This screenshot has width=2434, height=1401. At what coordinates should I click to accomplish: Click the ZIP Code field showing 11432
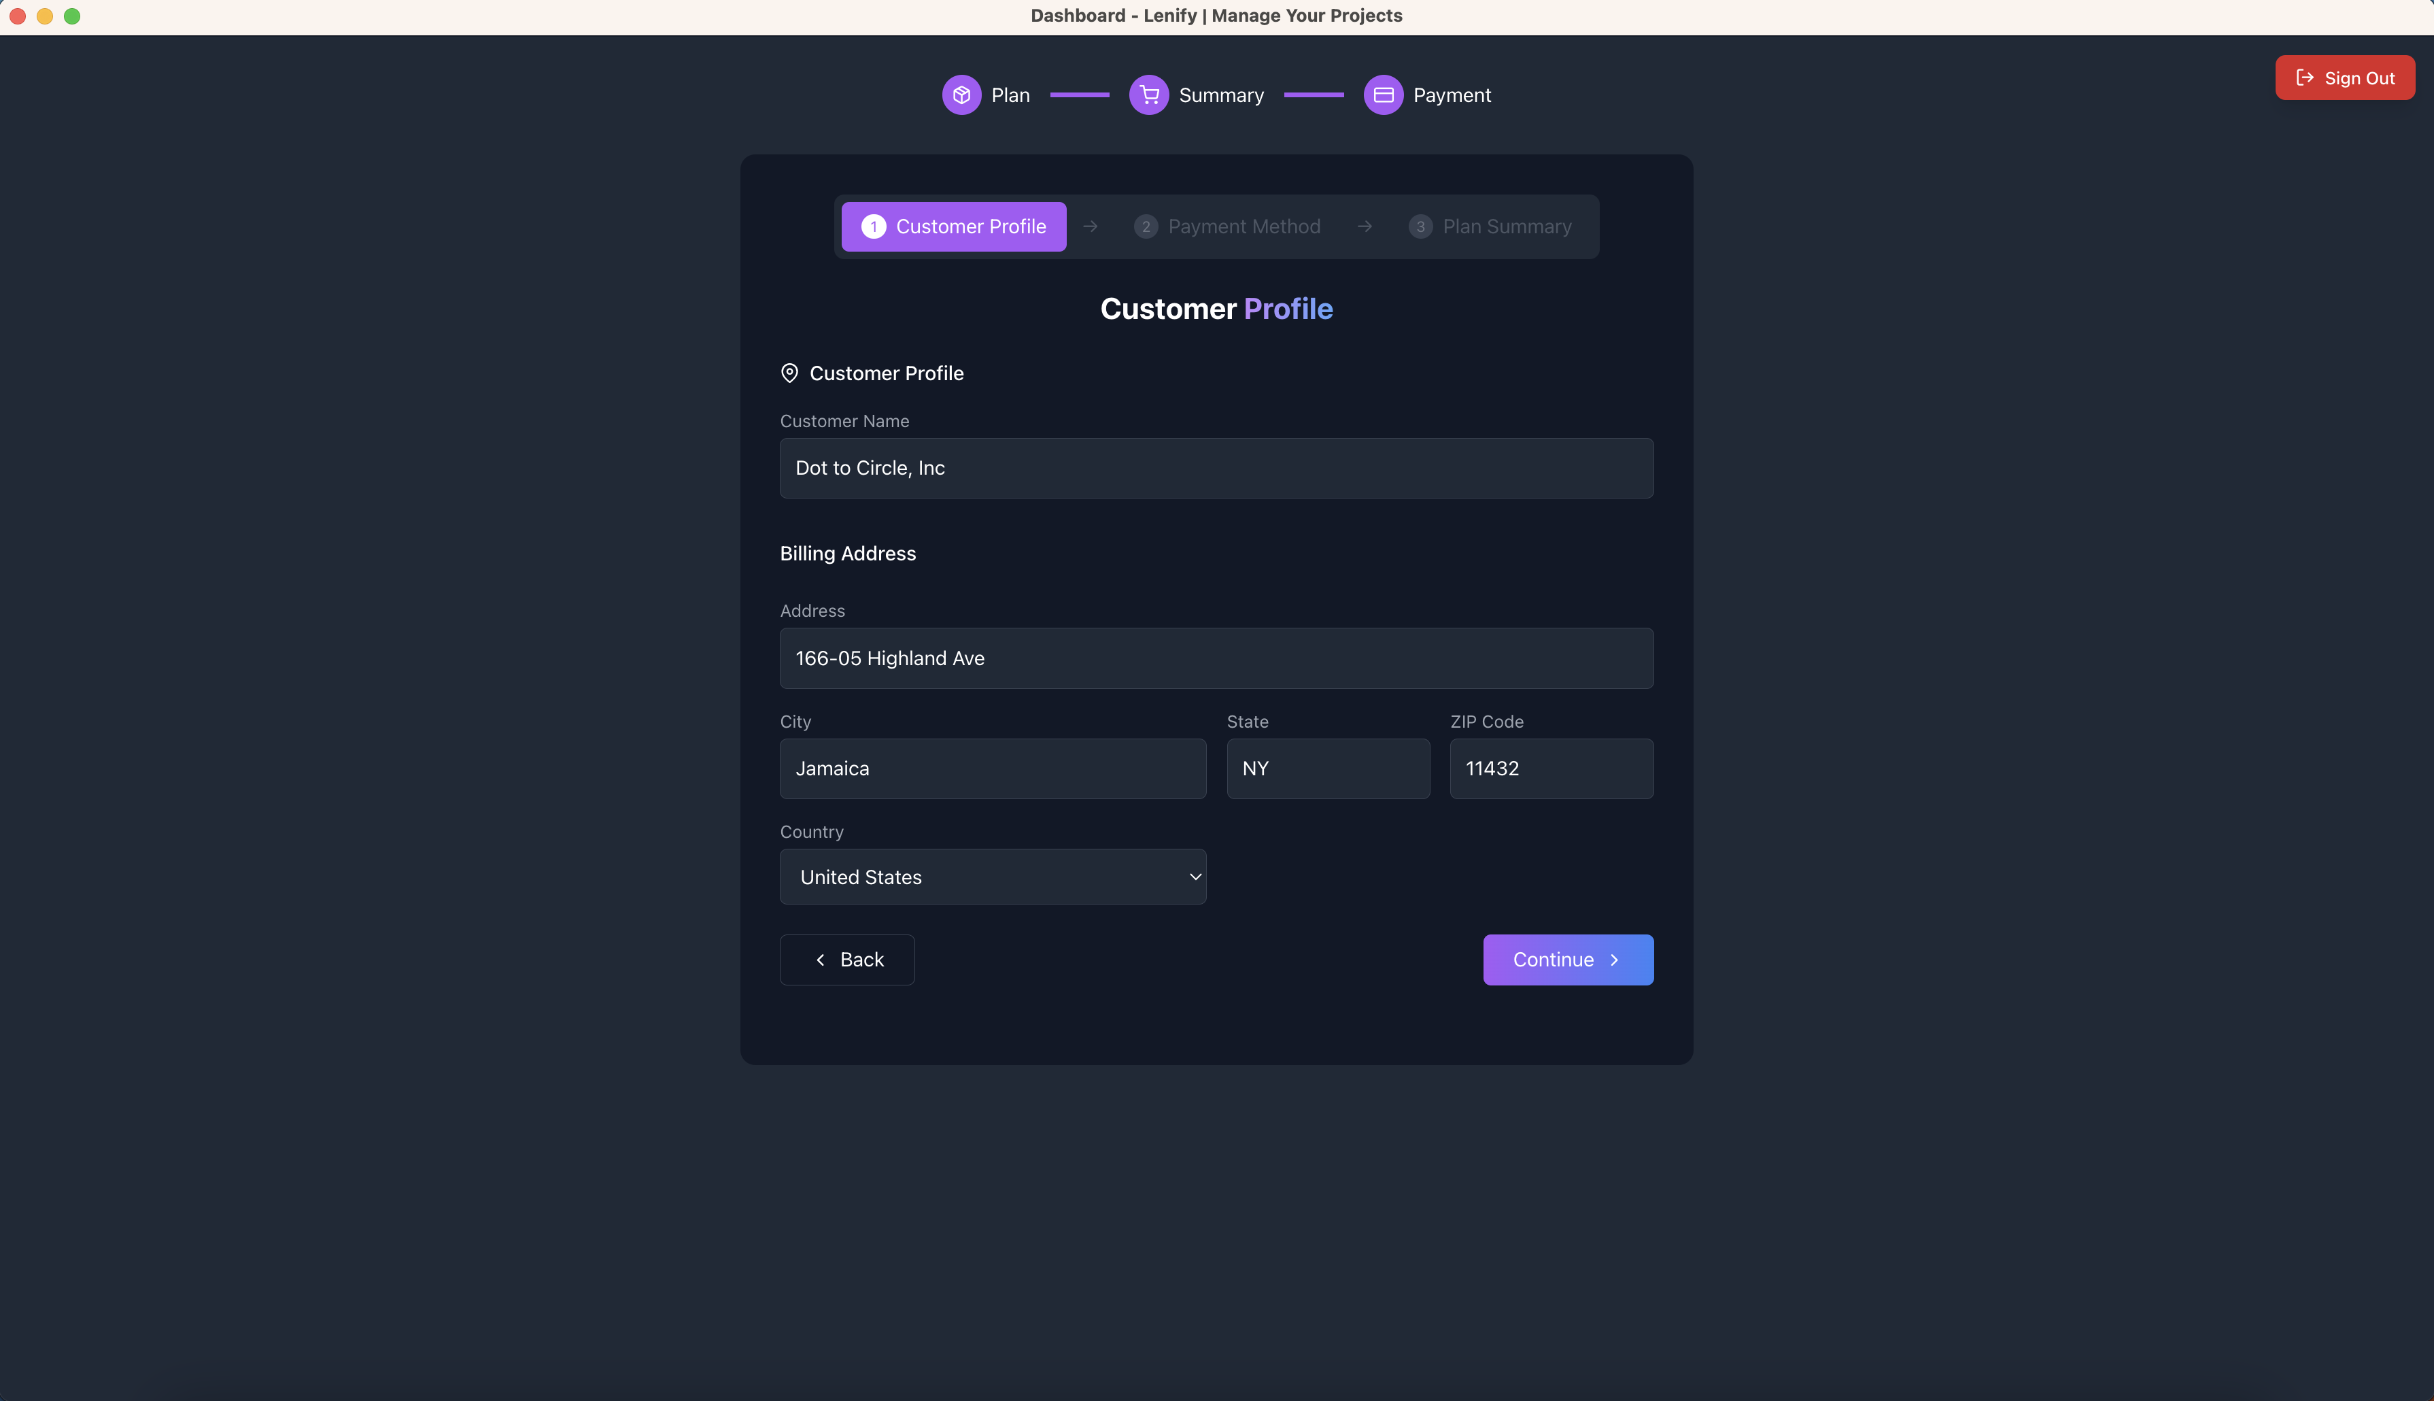[x=1550, y=768]
